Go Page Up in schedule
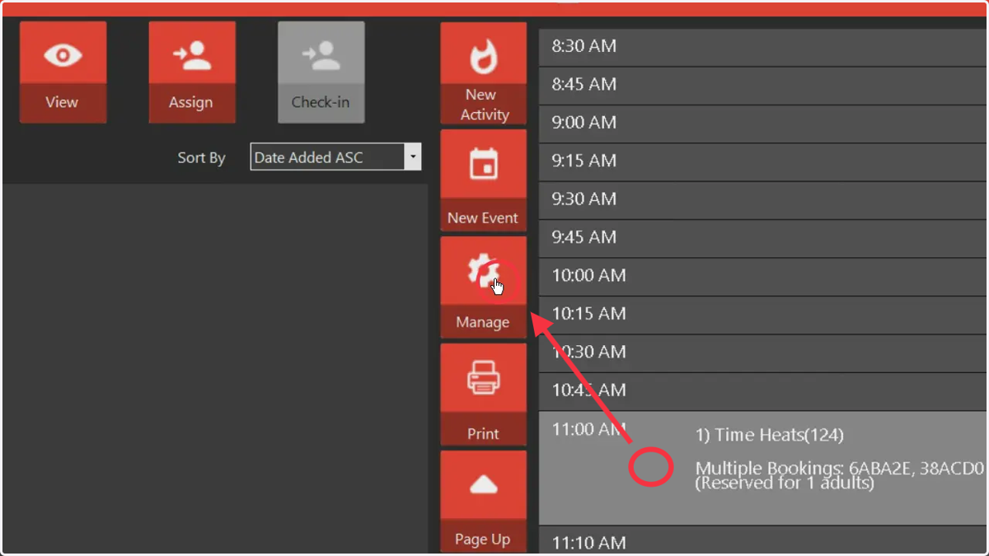This screenshot has width=989, height=556. click(483, 501)
